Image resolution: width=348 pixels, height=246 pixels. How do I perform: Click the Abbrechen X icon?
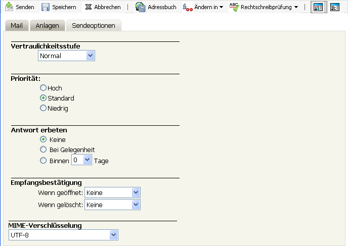[x=89, y=7]
